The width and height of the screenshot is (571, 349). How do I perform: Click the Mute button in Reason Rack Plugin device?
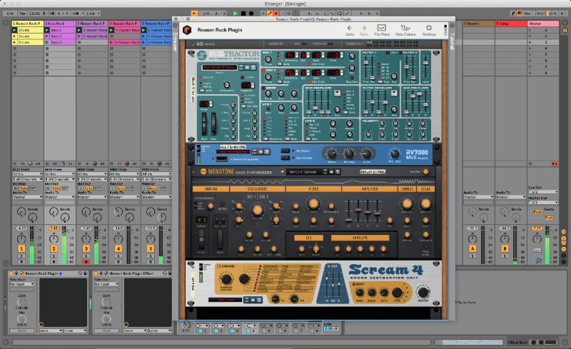[x=21, y=331]
